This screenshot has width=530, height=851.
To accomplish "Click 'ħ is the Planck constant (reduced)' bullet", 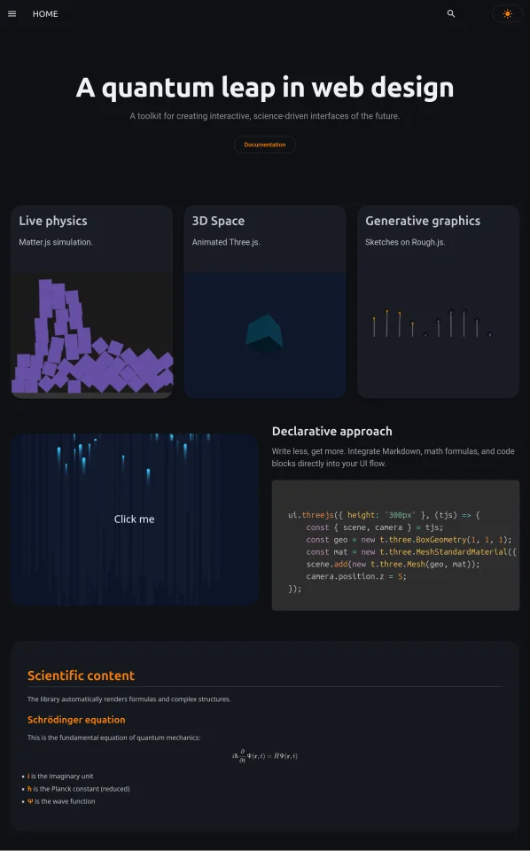I will (79, 789).
